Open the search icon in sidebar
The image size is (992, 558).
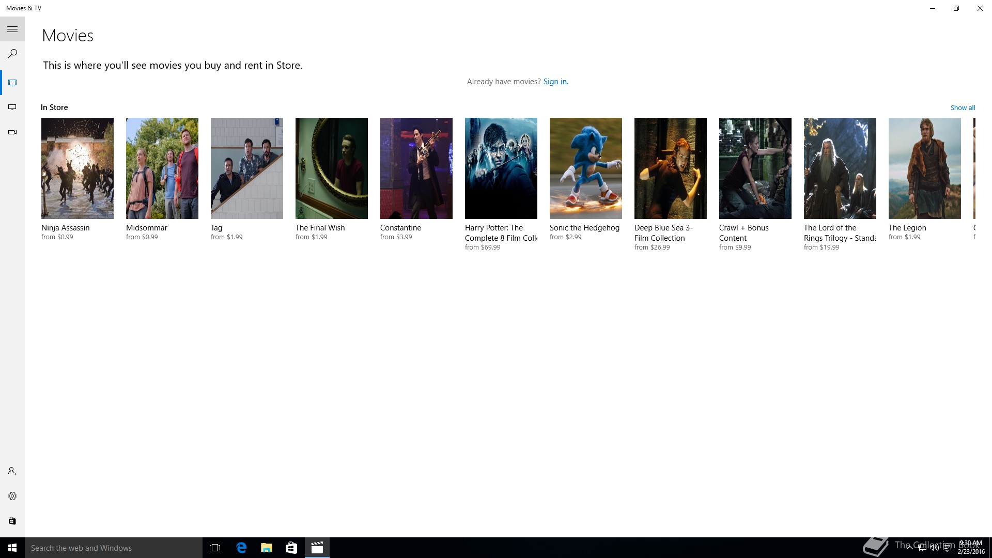pyautogui.click(x=12, y=54)
